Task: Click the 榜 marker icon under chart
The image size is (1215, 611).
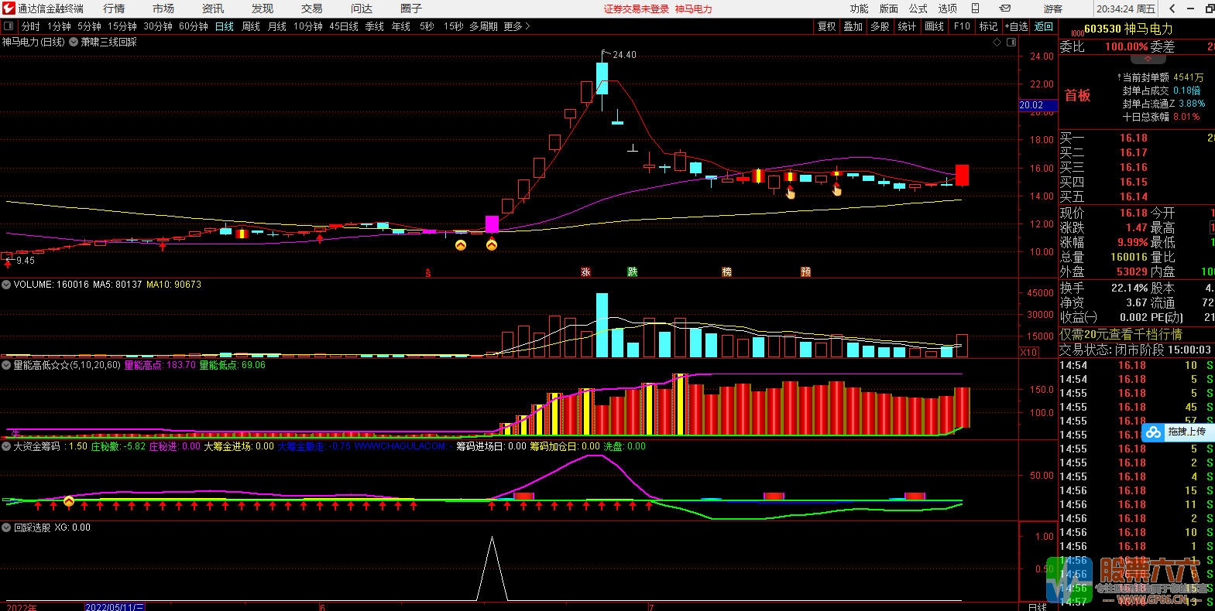Action: pyautogui.click(x=726, y=272)
